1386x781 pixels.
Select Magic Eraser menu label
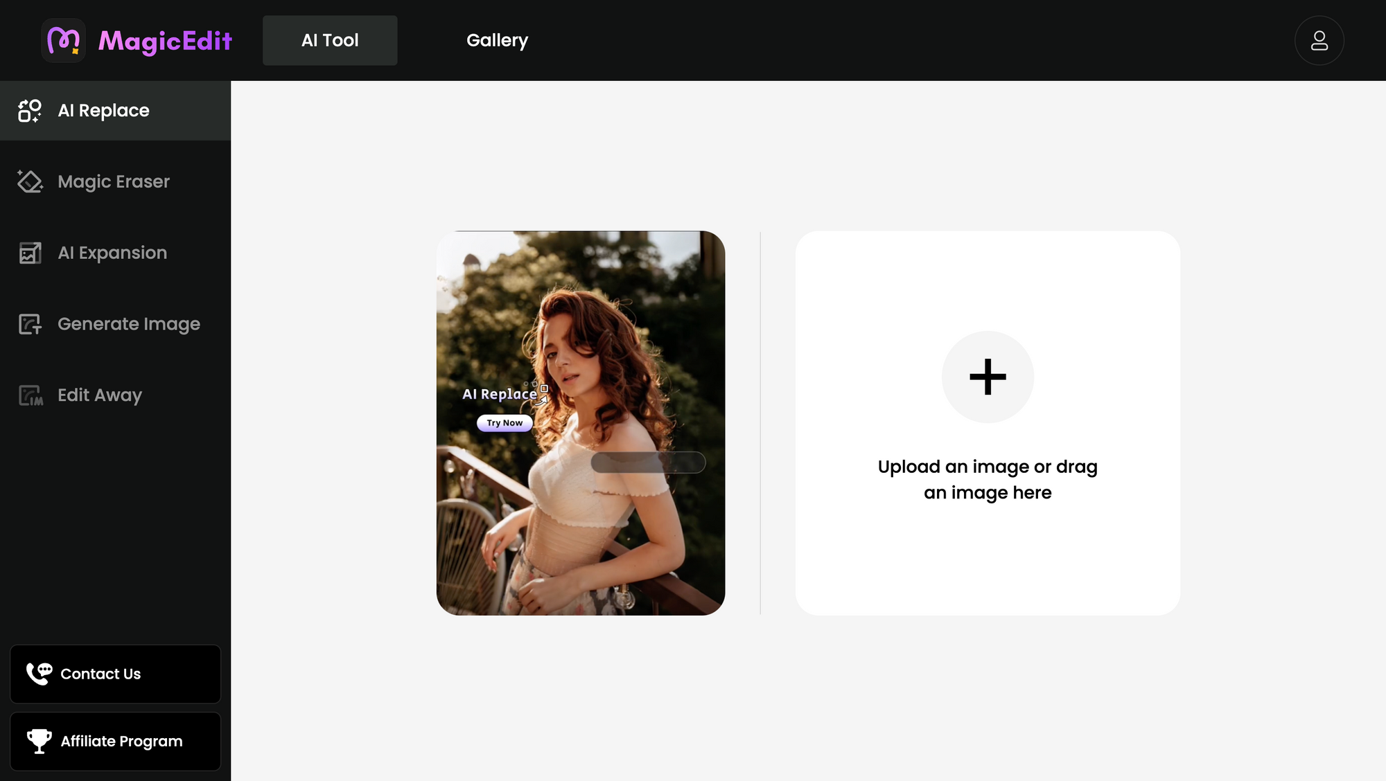(114, 181)
